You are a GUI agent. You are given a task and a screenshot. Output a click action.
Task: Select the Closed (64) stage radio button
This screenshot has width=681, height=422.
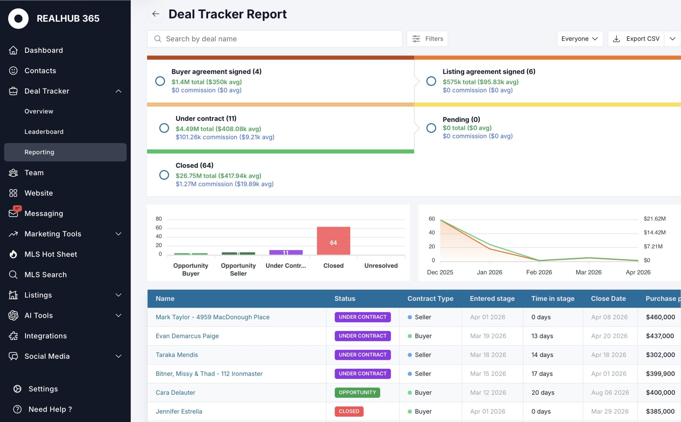point(164,175)
